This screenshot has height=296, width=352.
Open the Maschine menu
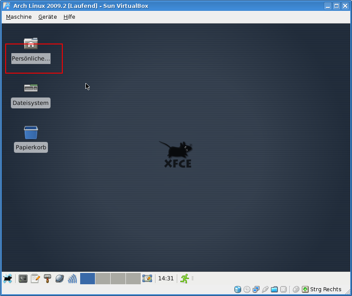[19, 17]
